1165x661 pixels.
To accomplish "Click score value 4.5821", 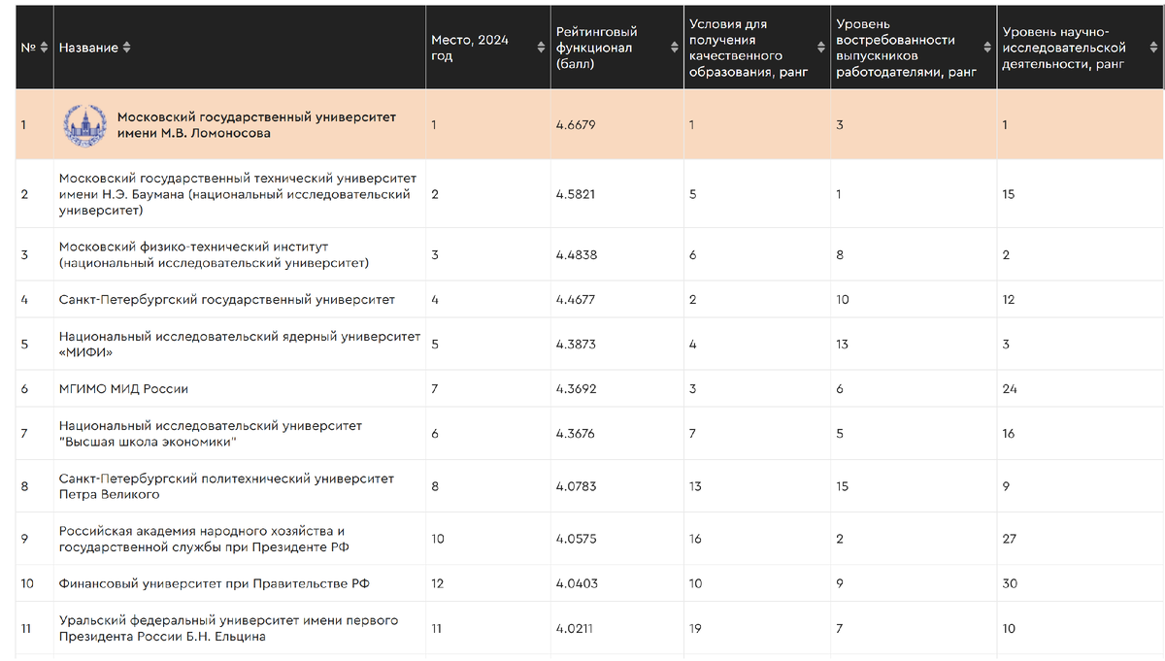I will (x=576, y=194).
